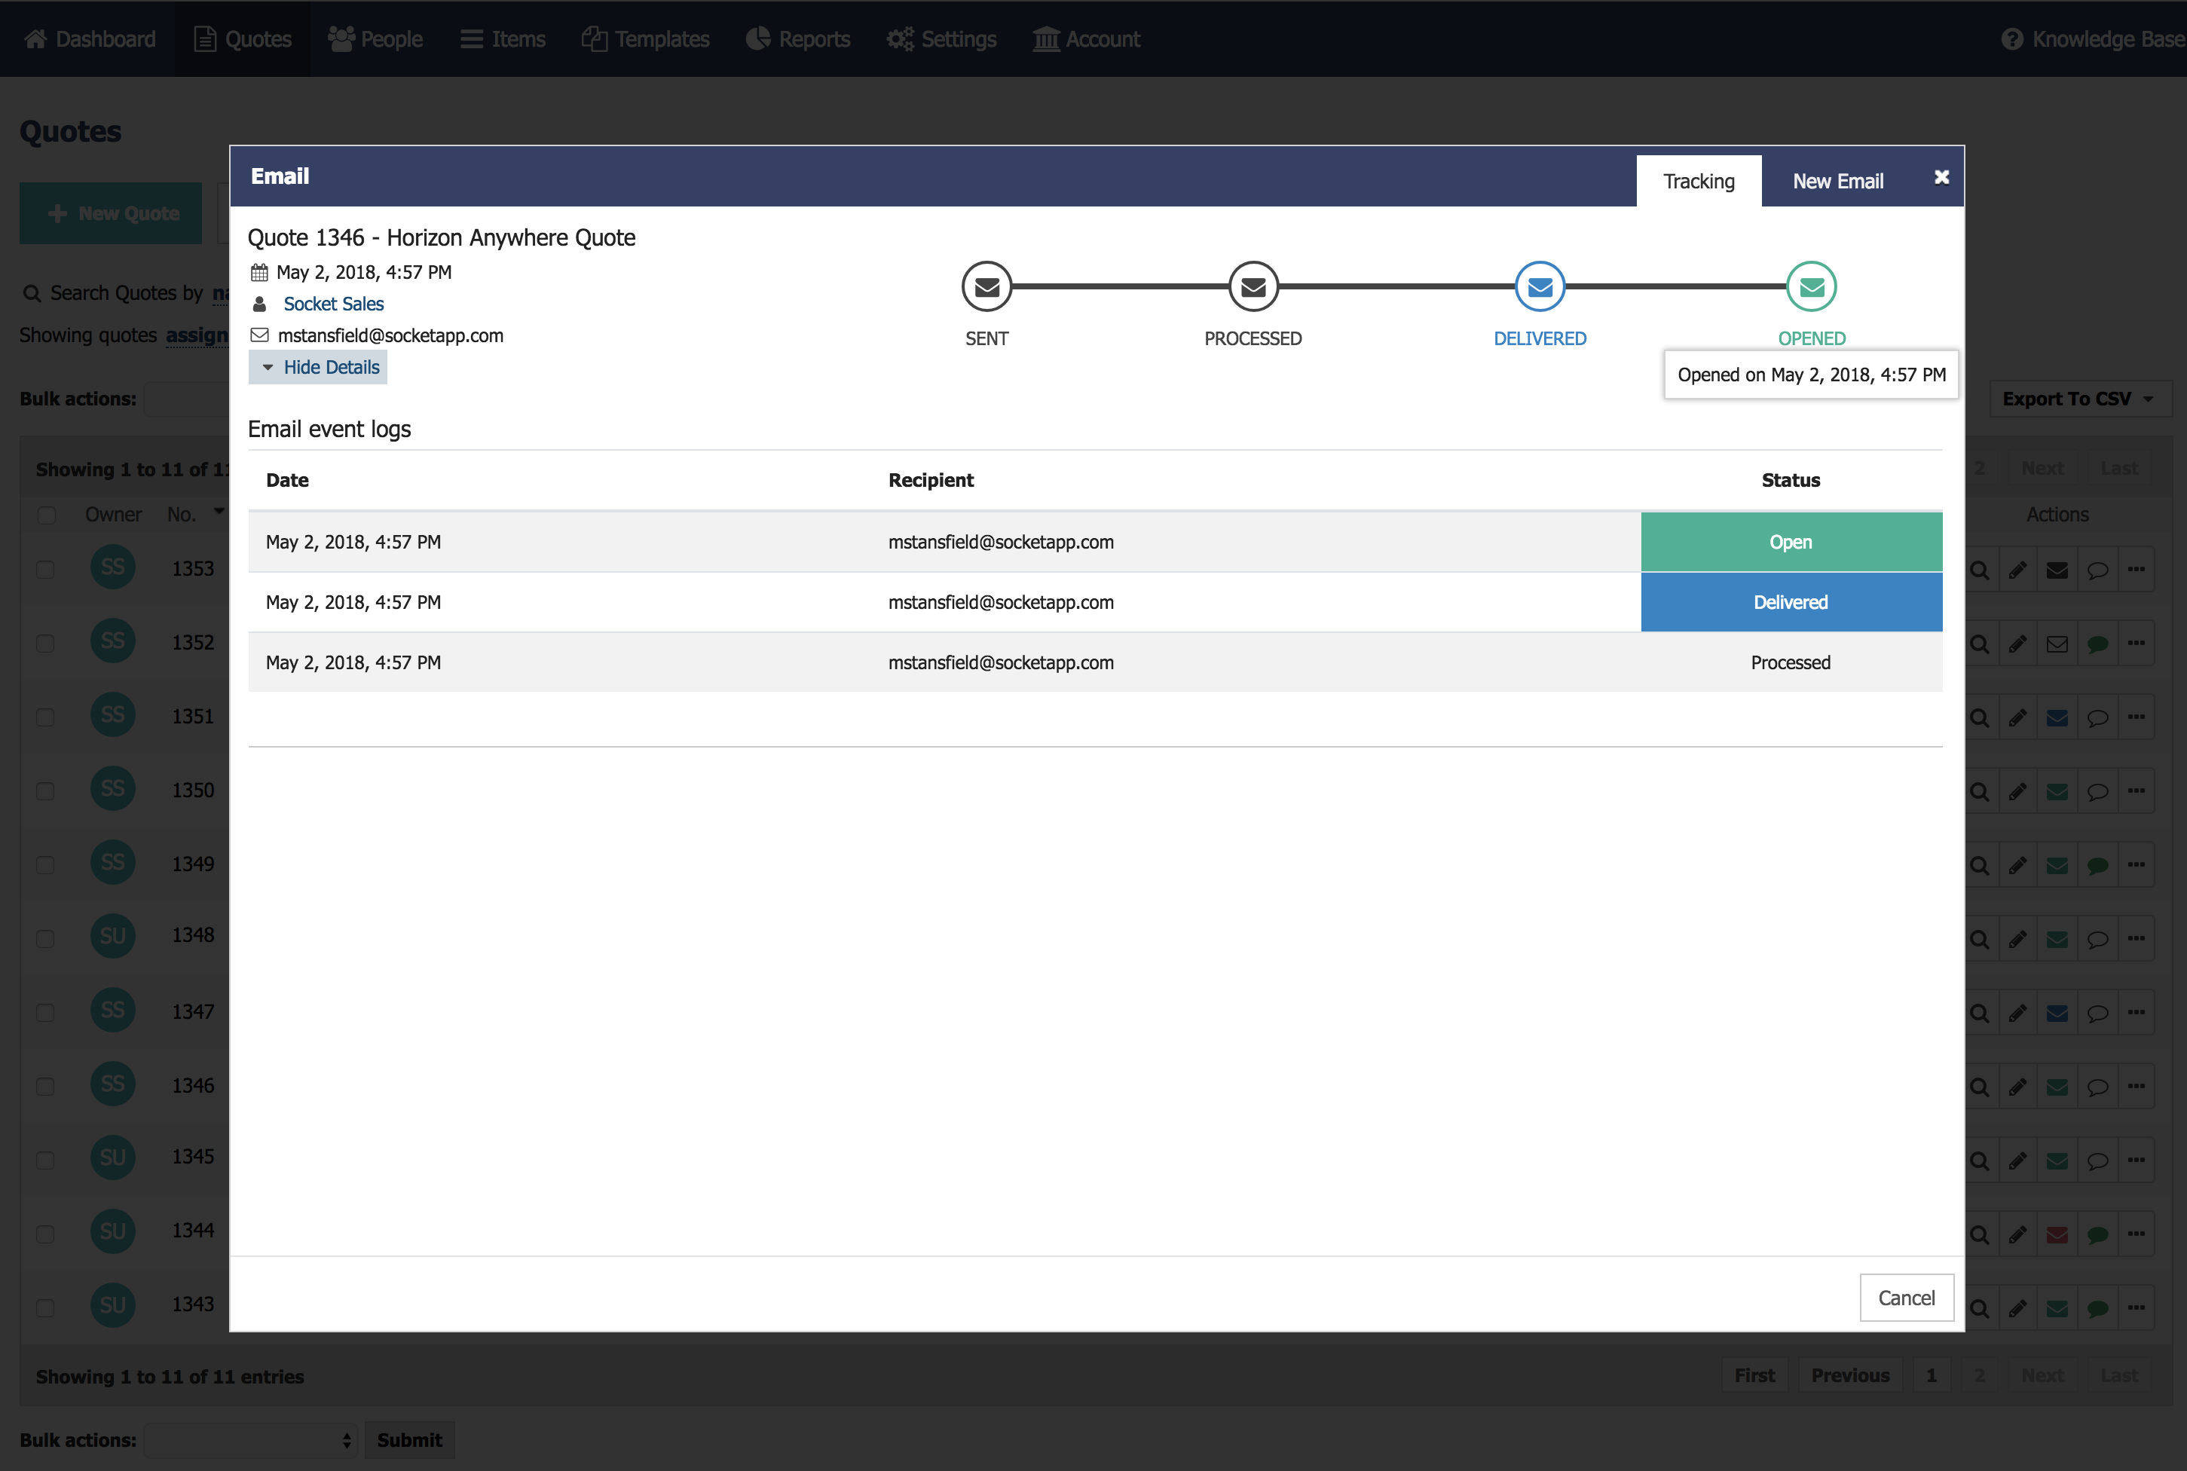Check the box for quote 1346
The height and width of the screenshot is (1471, 2187).
[x=45, y=1087]
